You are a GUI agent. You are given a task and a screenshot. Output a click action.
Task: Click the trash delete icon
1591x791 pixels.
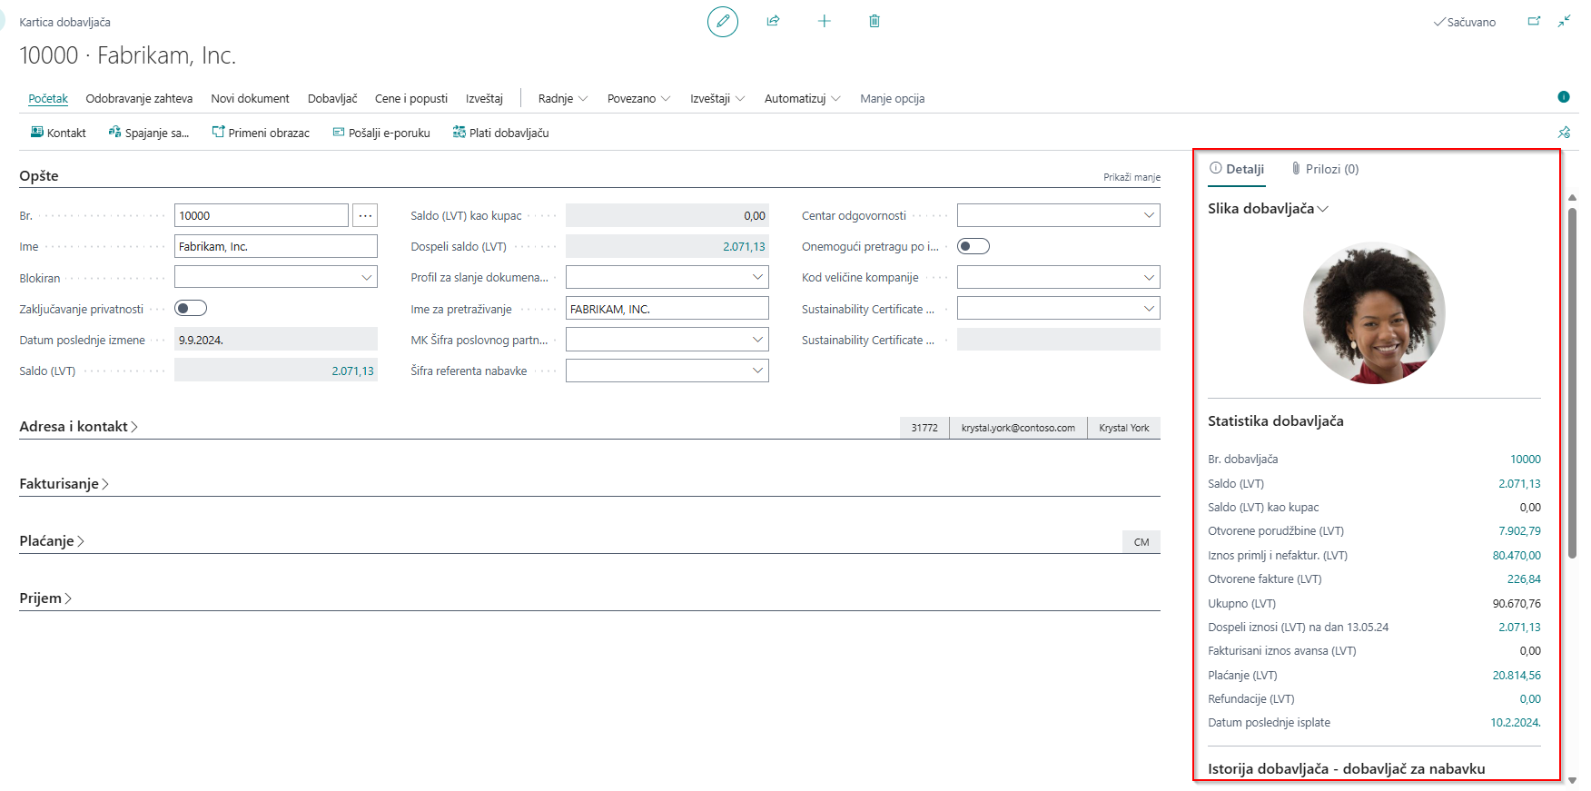[874, 21]
